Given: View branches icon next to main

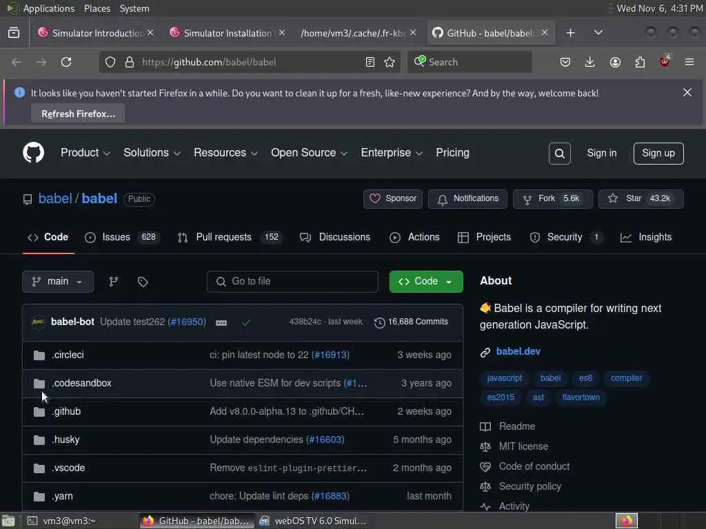Looking at the screenshot, I should click(x=114, y=282).
